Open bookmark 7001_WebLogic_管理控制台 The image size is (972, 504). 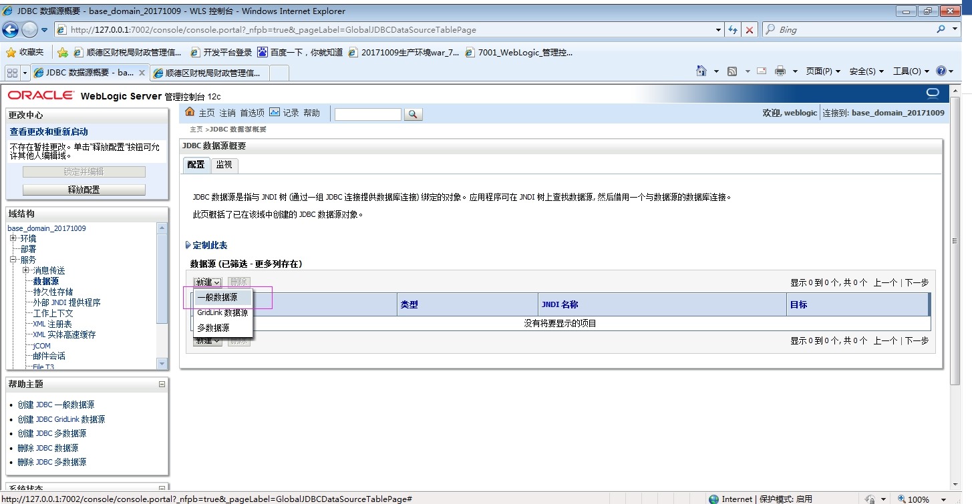coord(518,52)
